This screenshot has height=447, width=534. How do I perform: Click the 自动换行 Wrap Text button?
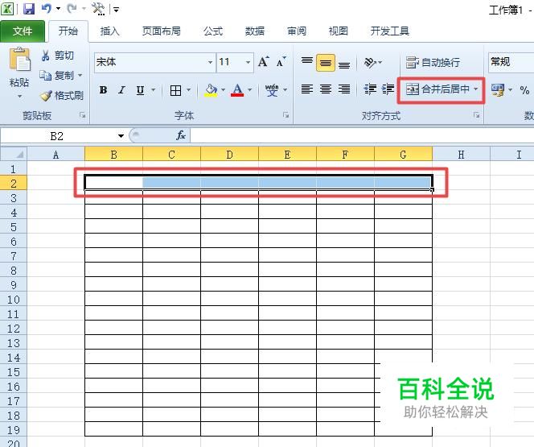[433, 62]
